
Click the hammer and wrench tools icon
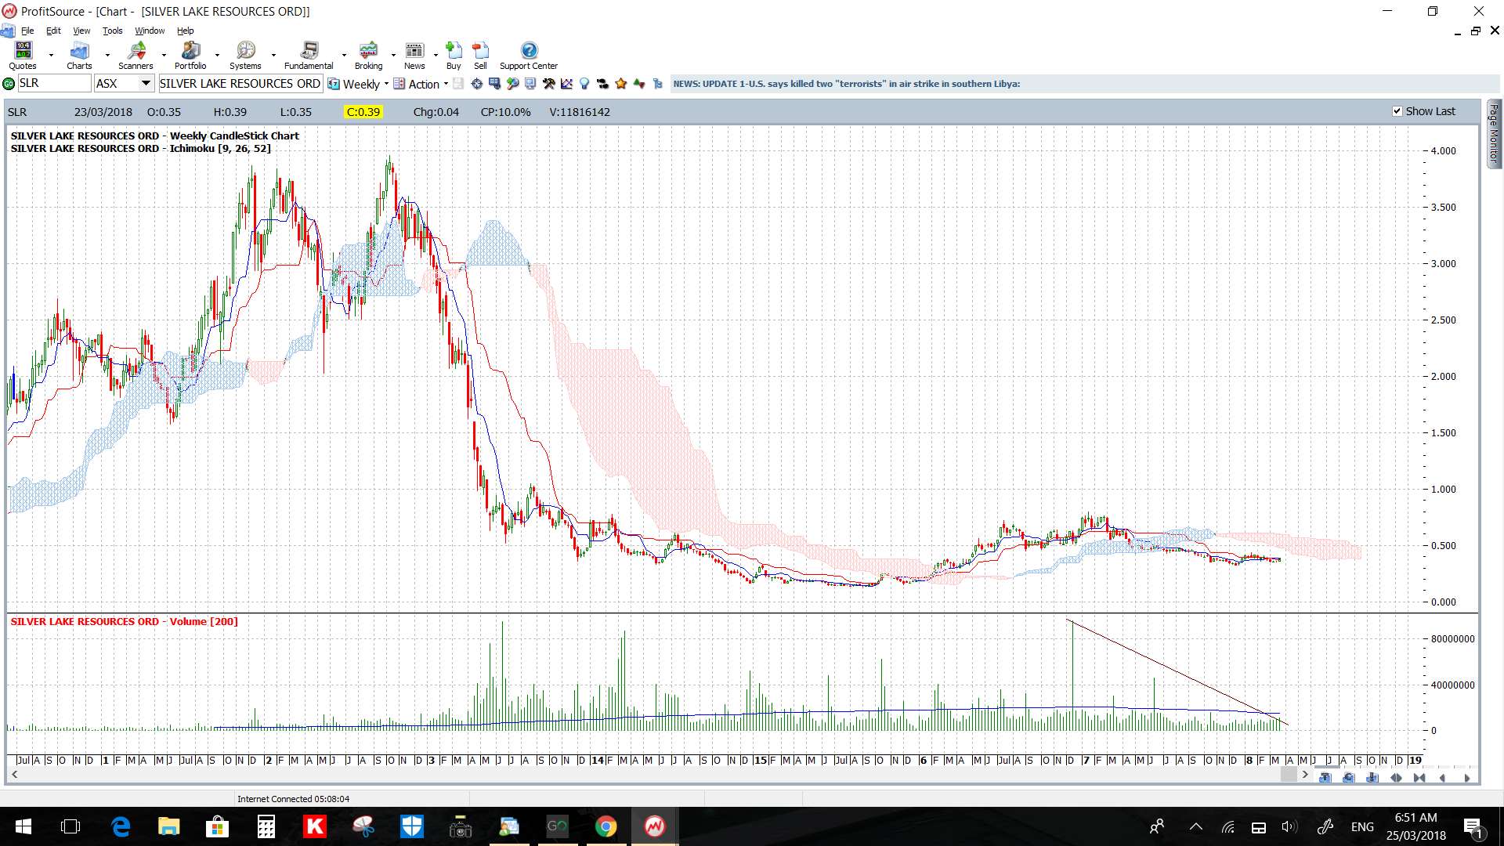(x=548, y=84)
